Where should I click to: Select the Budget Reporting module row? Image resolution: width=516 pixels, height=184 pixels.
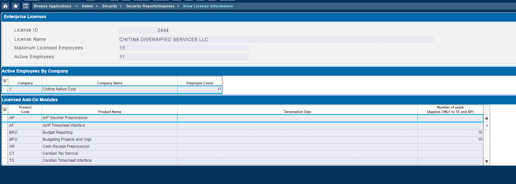point(58,132)
